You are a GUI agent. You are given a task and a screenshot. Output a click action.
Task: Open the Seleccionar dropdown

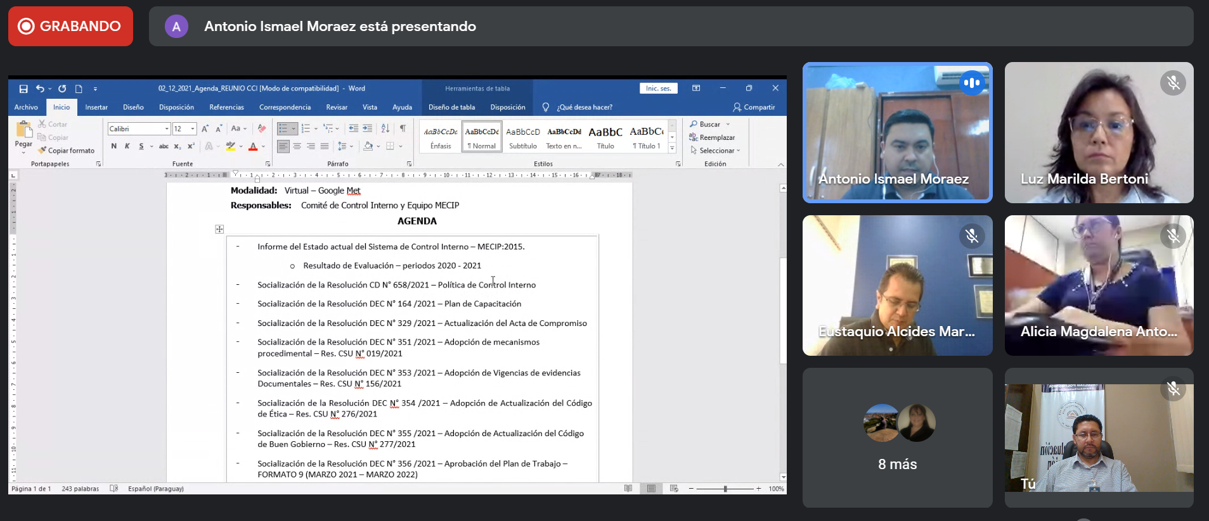coord(715,151)
